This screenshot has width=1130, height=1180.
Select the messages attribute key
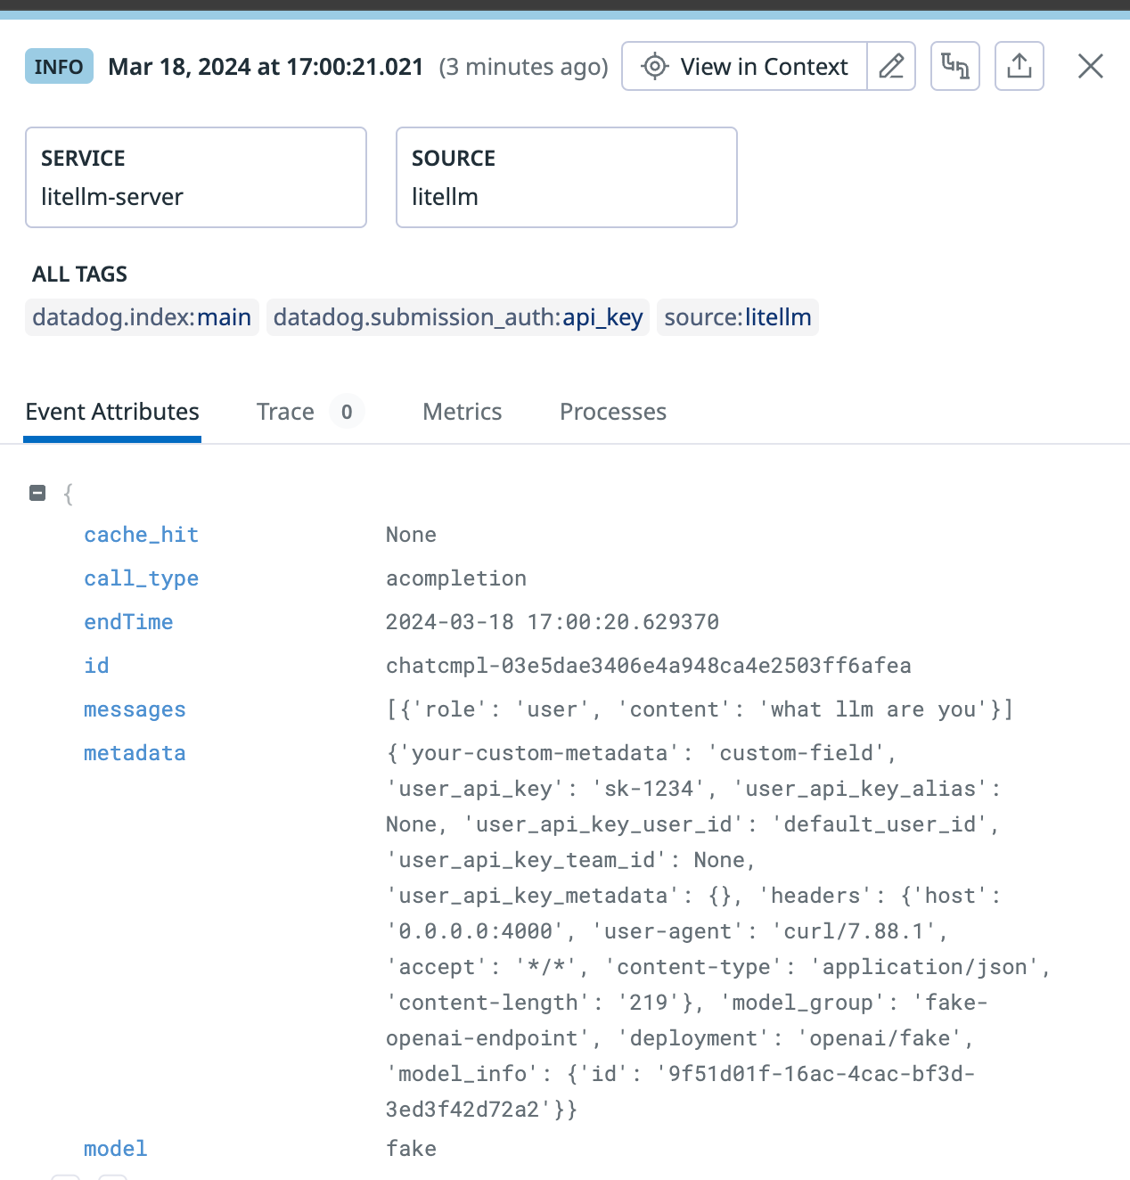pyautogui.click(x=135, y=709)
